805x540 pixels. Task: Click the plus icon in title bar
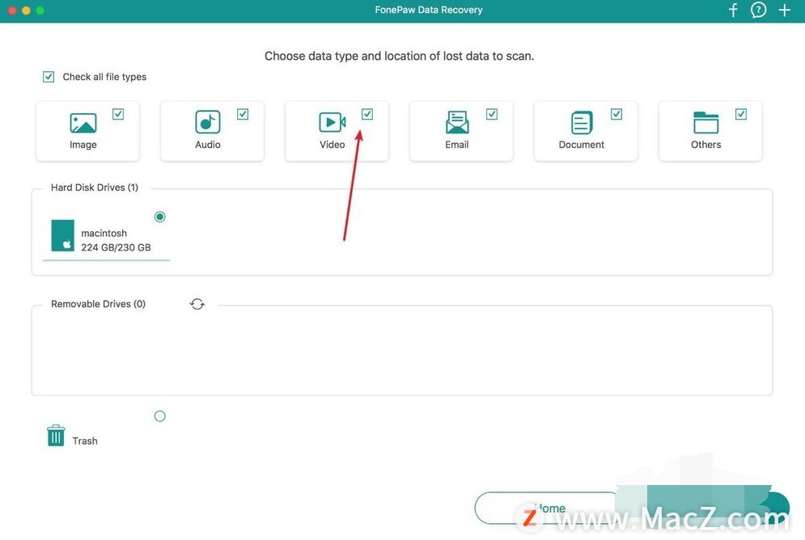[x=785, y=11]
